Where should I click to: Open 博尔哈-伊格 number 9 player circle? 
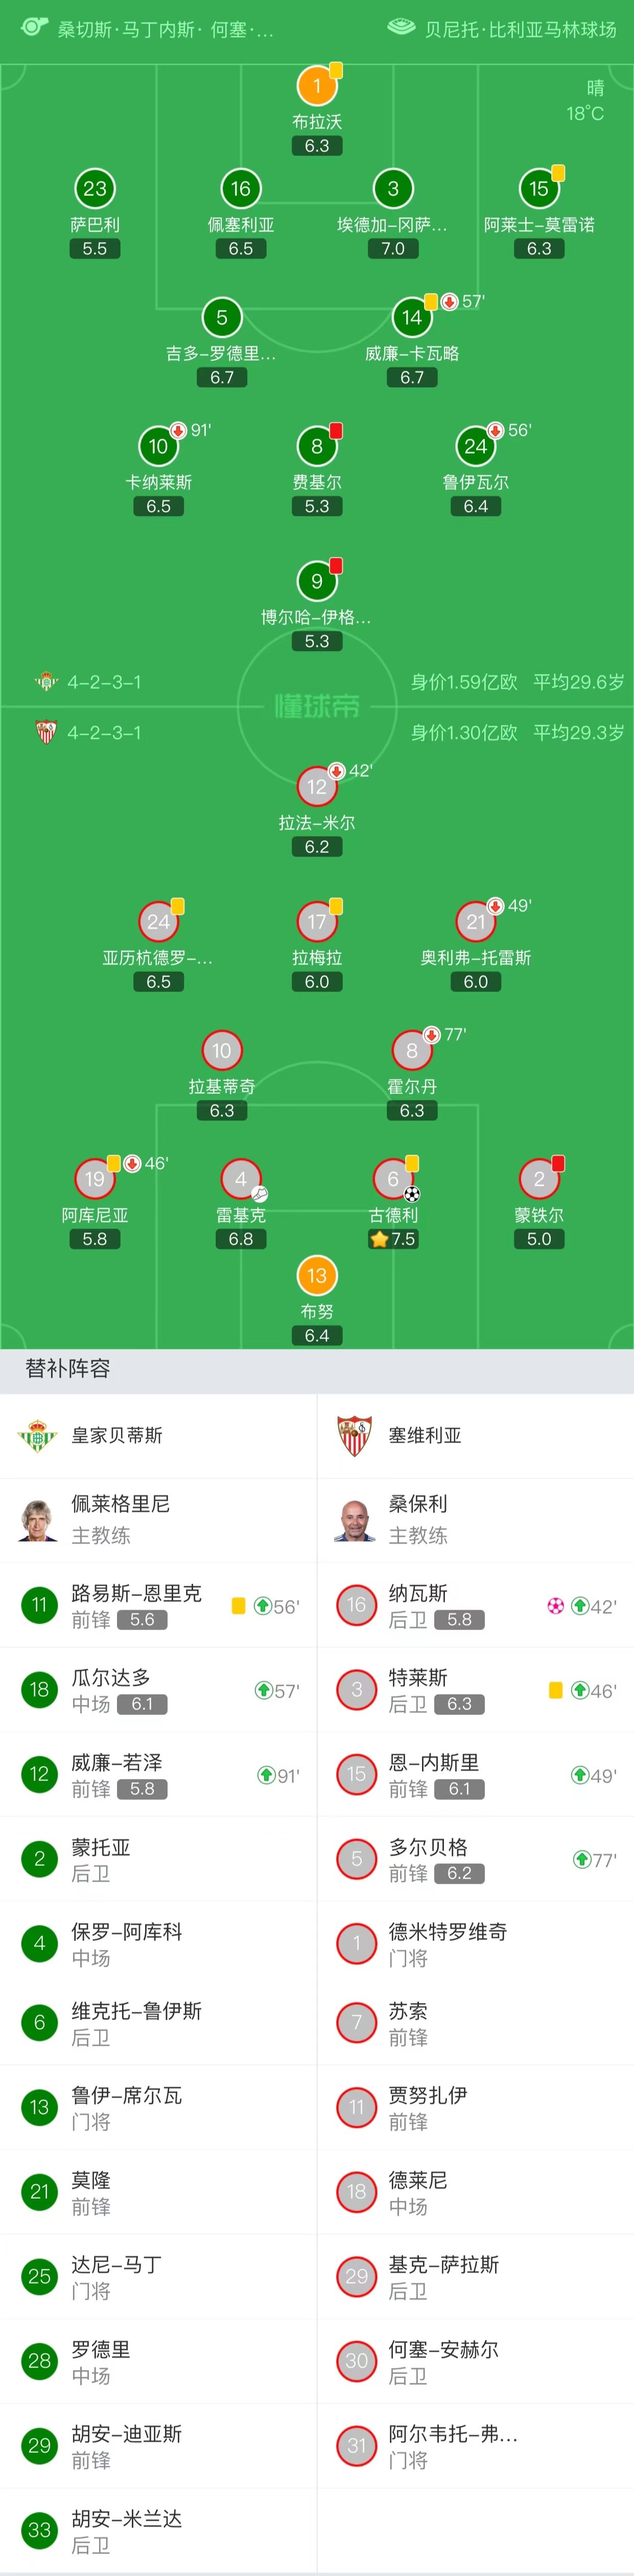coord(317,581)
